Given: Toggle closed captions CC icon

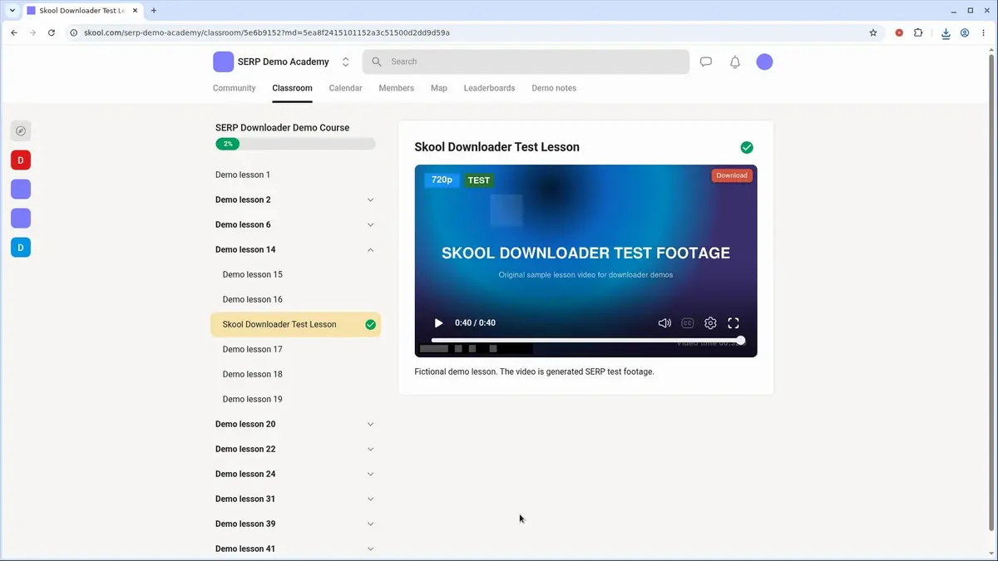Looking at the screenshot, I should tap(688, 323).
